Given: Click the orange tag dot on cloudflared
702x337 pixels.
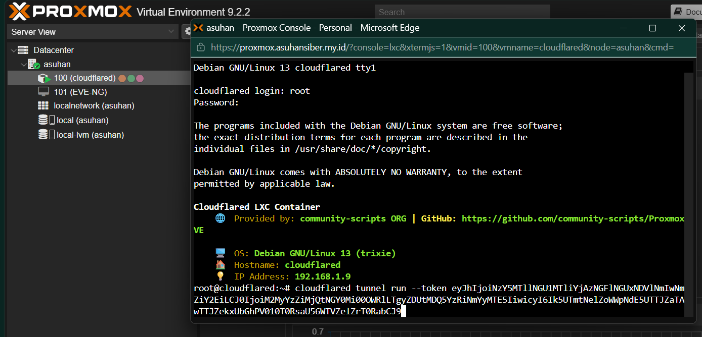Looking at the screenshot, I should [122, 78].
